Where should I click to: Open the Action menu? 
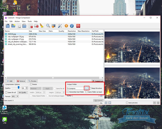17,21
